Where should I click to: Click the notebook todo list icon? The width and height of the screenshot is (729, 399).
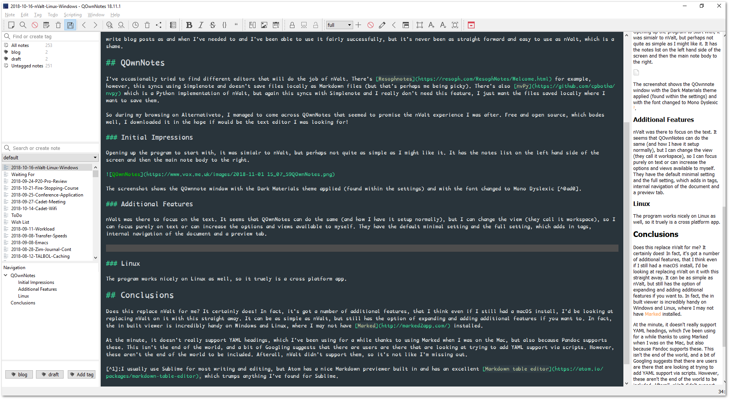(x=173, y=25)
